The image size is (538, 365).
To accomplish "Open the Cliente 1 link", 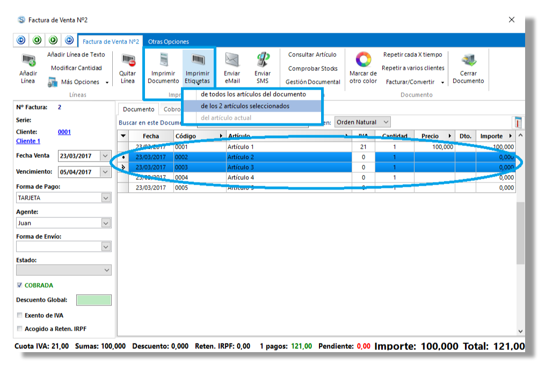I will pyautogui.click(x=28, y=141).
